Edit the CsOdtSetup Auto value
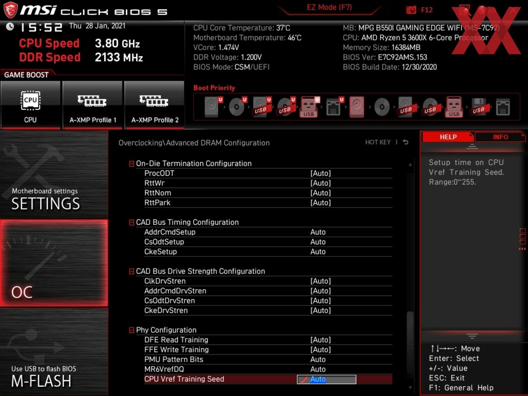Image resolution: width=528 pixels, height=396 pixels. click(318, 241)
